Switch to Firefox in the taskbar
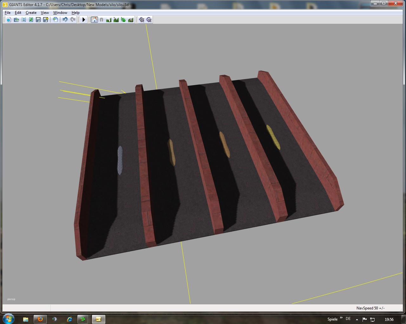Screen dimensions: 406x324 coord(40,319)
